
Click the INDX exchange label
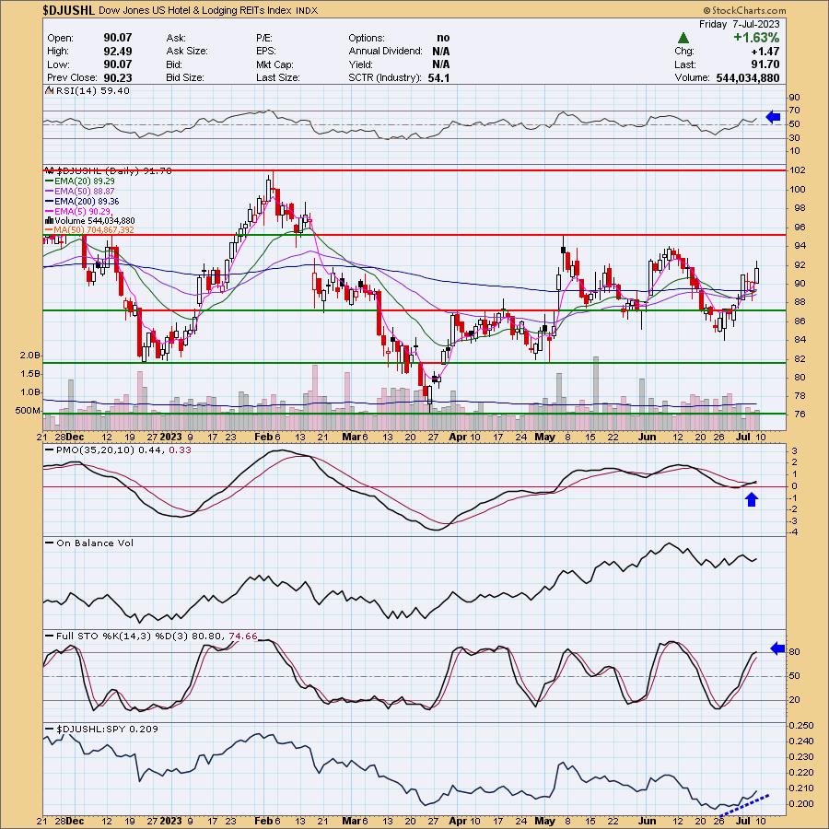click(x=307, y=10)
